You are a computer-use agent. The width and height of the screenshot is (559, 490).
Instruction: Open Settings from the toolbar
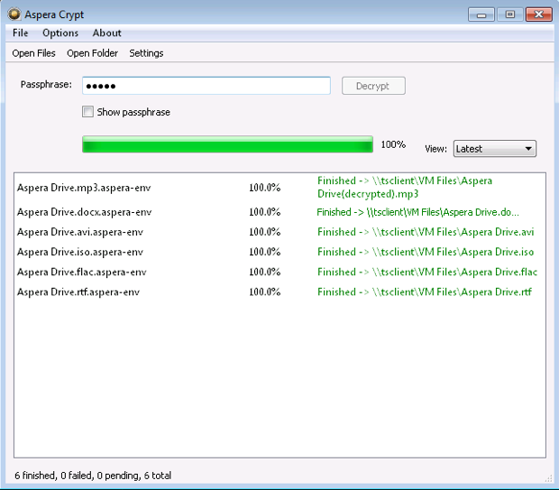146,53
